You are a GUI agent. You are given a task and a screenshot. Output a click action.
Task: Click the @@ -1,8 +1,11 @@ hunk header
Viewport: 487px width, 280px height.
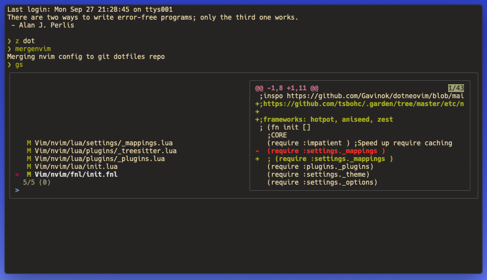point(287,88)
